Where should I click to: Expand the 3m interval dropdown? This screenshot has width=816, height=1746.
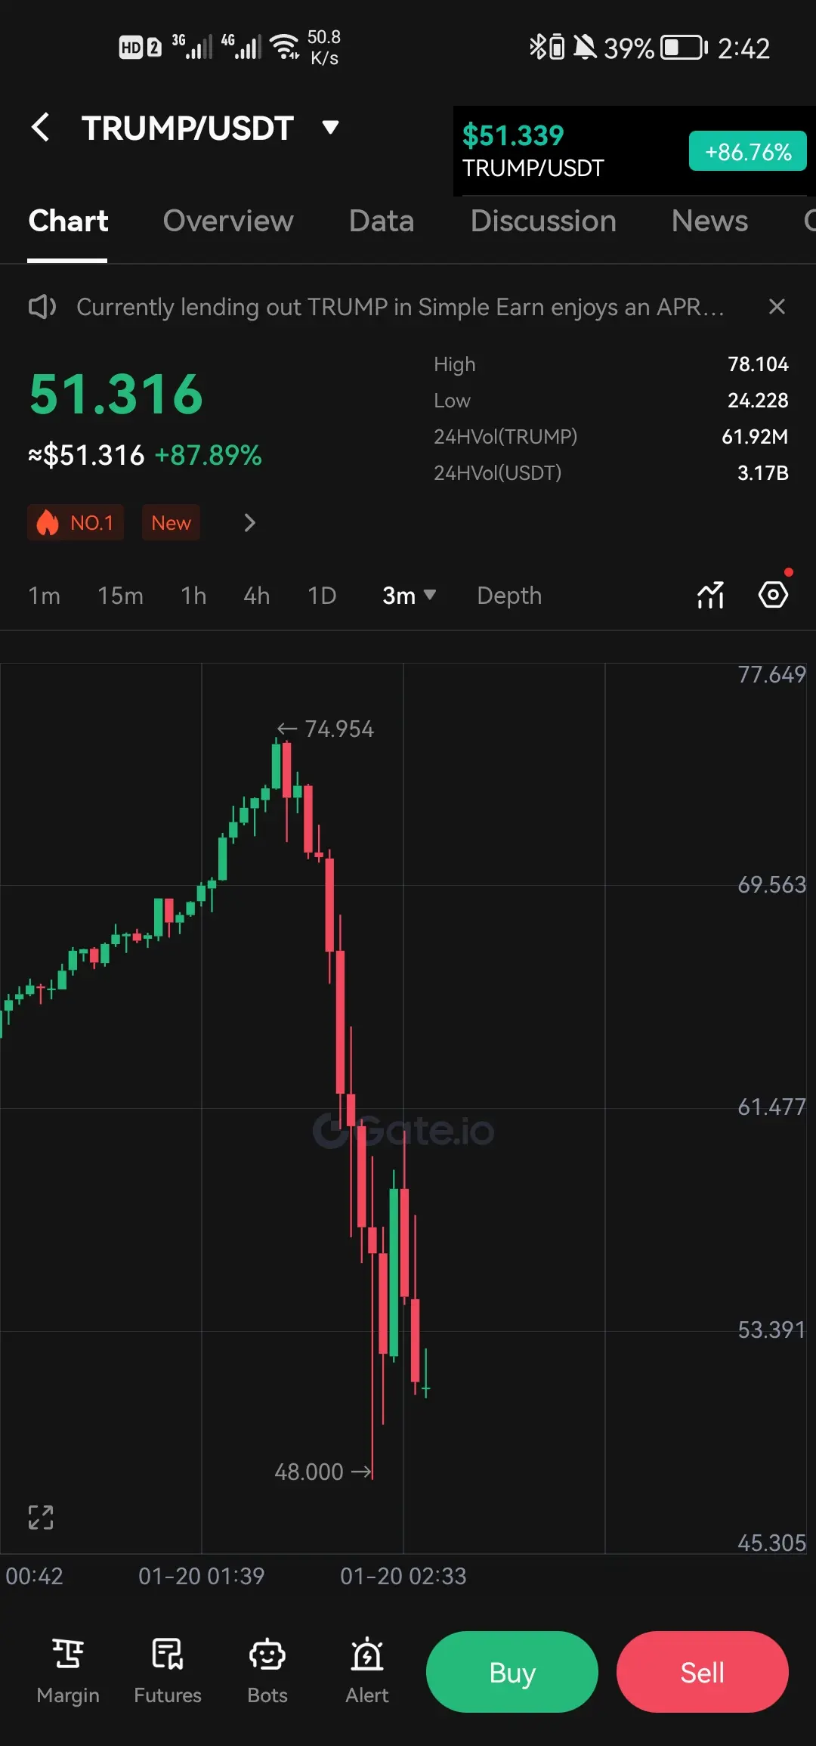409,596
